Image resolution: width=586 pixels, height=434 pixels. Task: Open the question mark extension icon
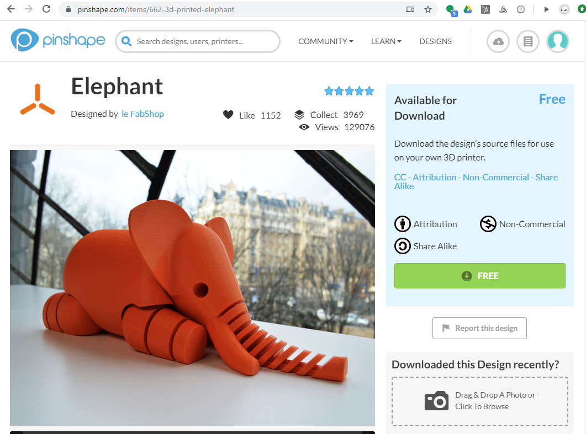pos(521,9)
